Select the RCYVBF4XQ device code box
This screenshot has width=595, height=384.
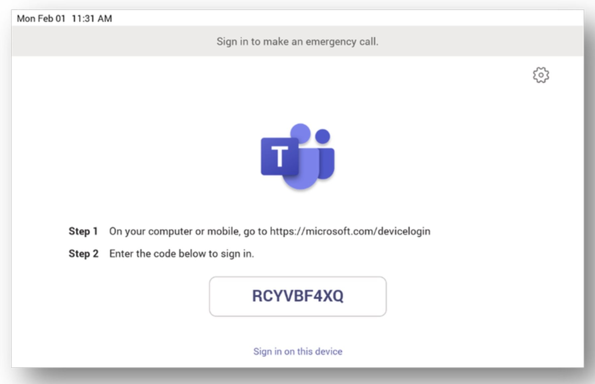coord(298,296)
